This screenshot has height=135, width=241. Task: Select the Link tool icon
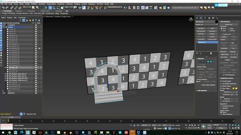12,7
